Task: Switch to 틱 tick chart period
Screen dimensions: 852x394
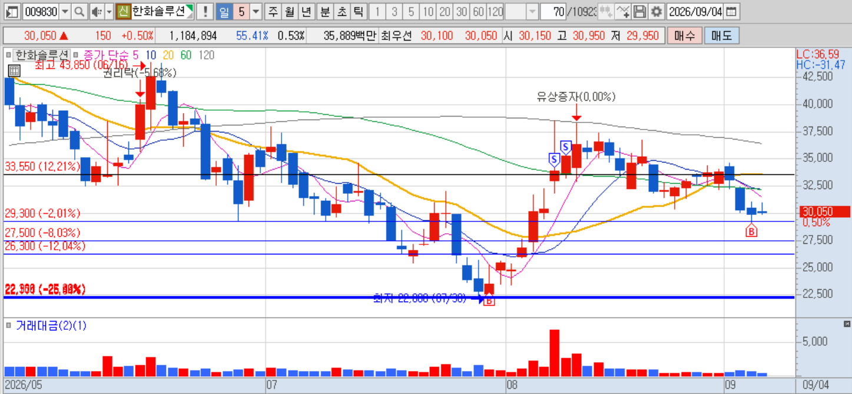Action: [358, 11]
